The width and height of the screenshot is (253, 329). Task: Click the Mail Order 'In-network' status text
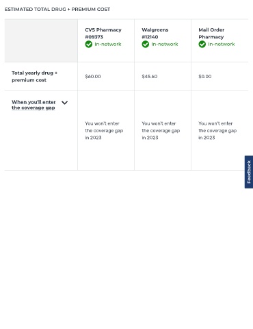point(222,44)
